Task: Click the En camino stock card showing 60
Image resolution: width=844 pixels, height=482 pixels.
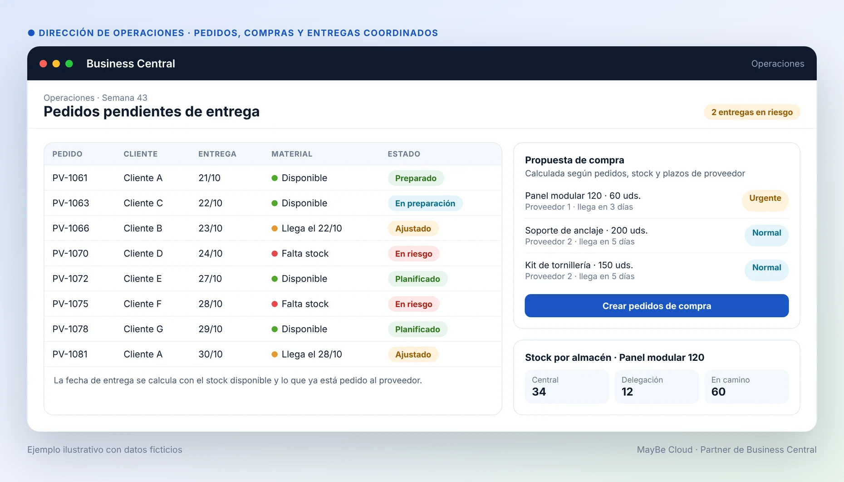Action: point(746,387)
